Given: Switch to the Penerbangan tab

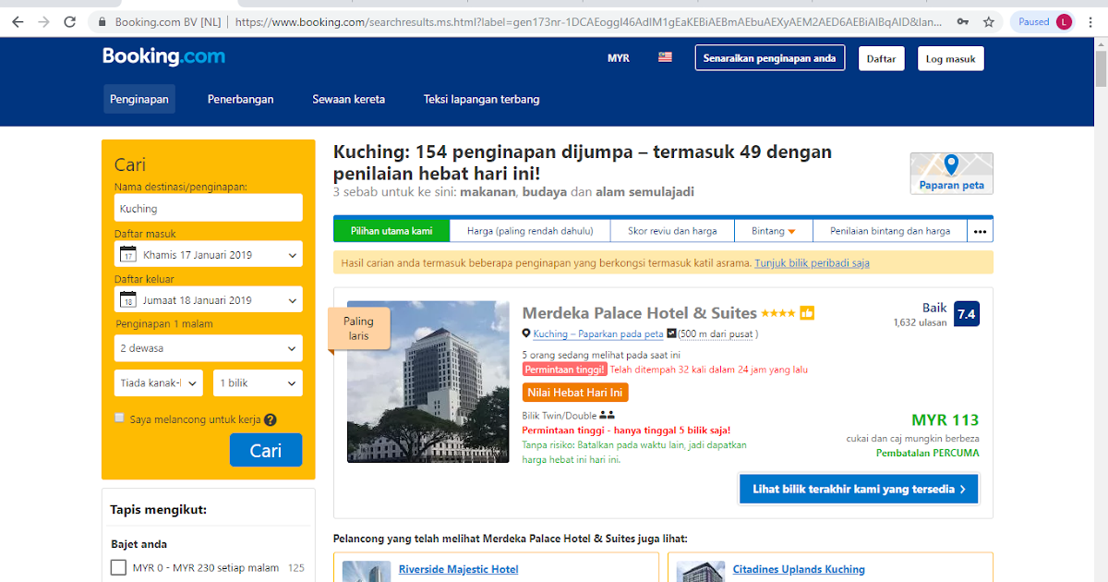Looking at the screenshot, I should click(x=240, y=98).
